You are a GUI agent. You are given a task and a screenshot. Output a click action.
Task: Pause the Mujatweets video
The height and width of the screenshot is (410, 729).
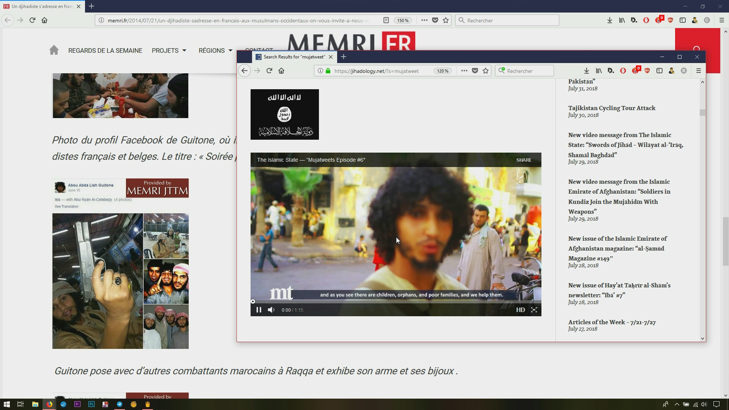point(259,310)
